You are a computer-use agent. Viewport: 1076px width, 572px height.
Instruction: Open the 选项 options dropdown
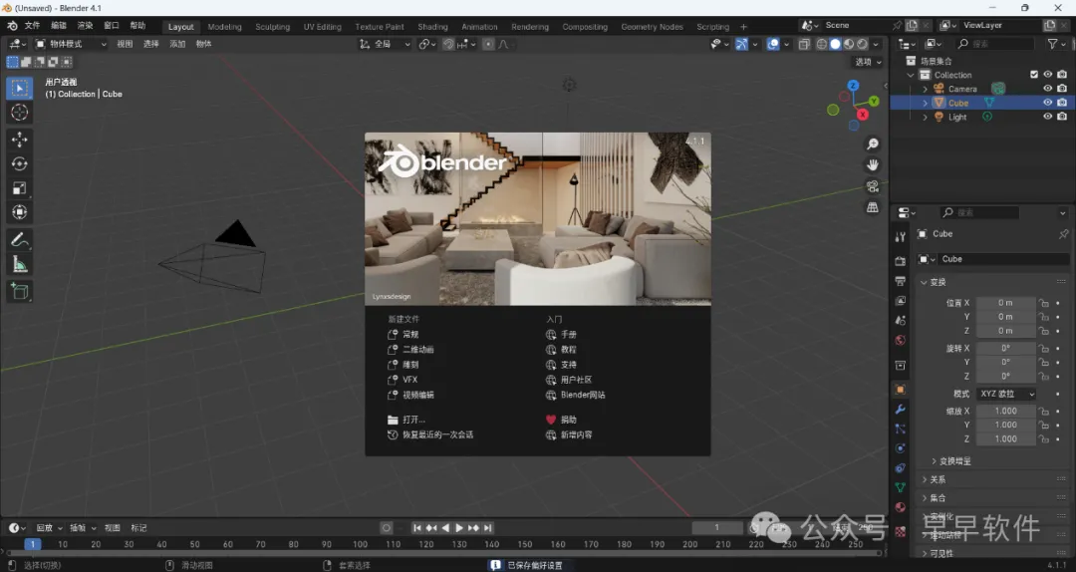pos(868,62)
